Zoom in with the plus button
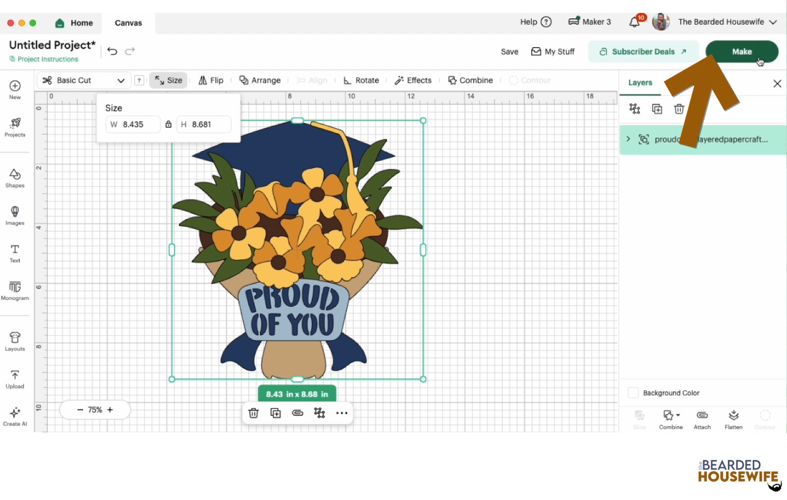Screen dimensions: 787x500 [110, 410]
